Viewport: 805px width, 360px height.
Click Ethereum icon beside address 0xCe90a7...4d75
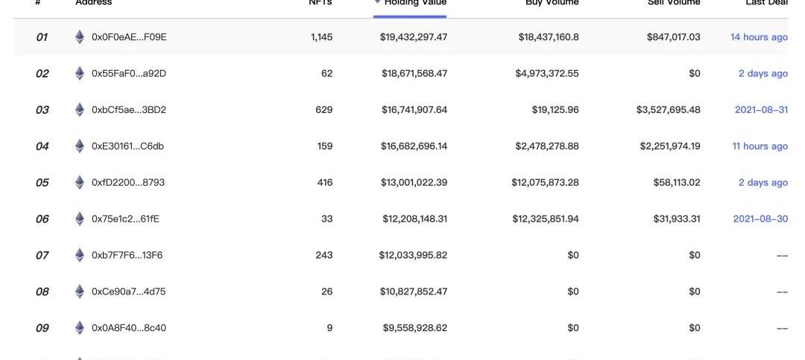click(x=80, y=292)
